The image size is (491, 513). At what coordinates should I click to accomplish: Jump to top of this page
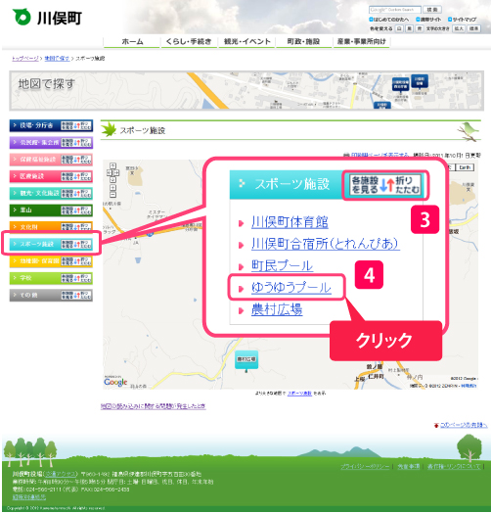point(464,425)
